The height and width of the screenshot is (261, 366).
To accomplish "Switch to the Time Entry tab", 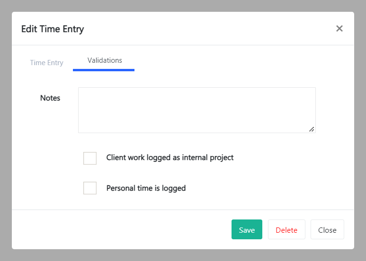I will point(46,63).
